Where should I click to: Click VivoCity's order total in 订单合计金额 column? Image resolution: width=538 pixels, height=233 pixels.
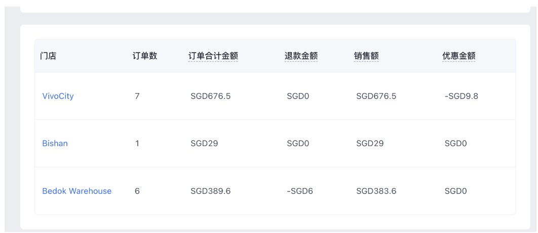click(x=210, y=96)
